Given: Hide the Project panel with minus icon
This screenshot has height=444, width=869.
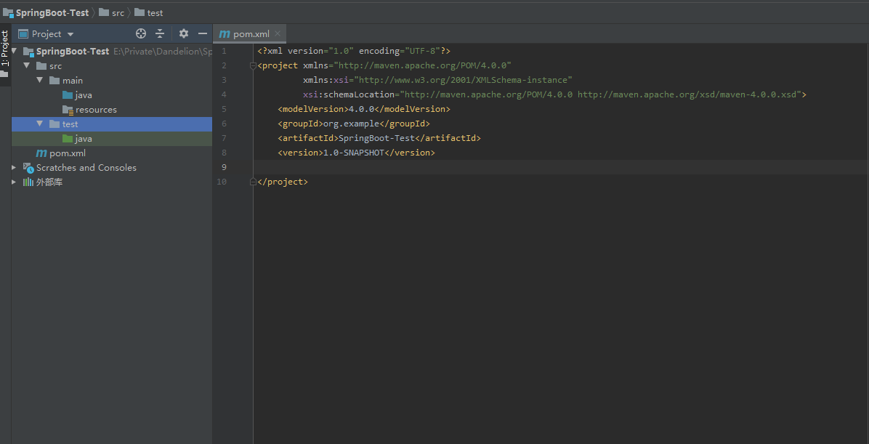Looking at the screenshot, I should click(203, 33).
